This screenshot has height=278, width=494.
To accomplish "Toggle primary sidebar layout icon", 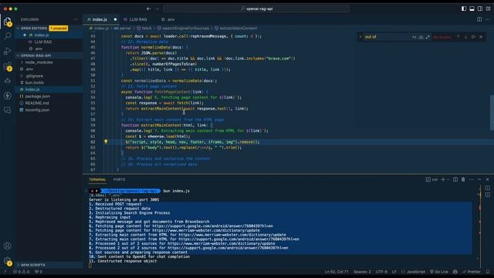I will pyautogui.click(x=464, y=8).
